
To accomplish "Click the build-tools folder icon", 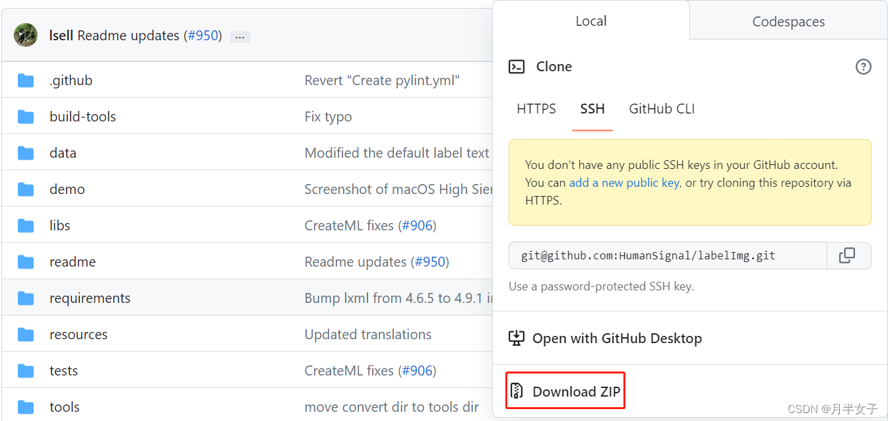I will click(x=26, y=117).
